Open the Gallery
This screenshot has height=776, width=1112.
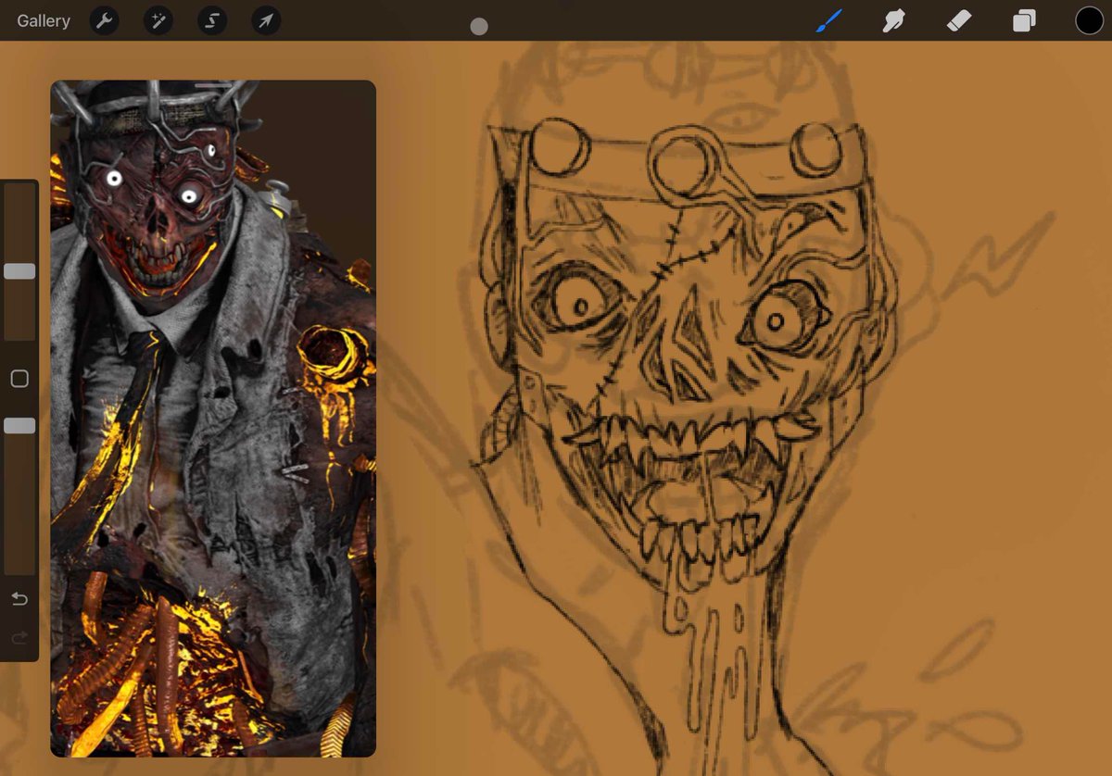click(44, 20)
